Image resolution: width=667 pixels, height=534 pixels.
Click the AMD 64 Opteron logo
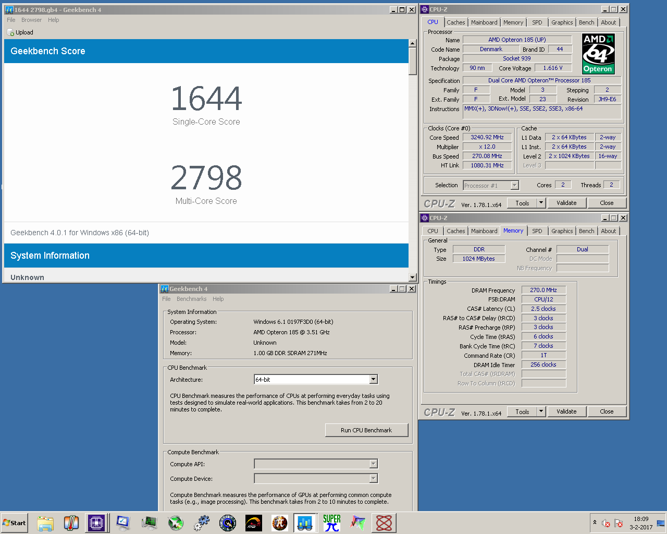click(x=598, y=54)
